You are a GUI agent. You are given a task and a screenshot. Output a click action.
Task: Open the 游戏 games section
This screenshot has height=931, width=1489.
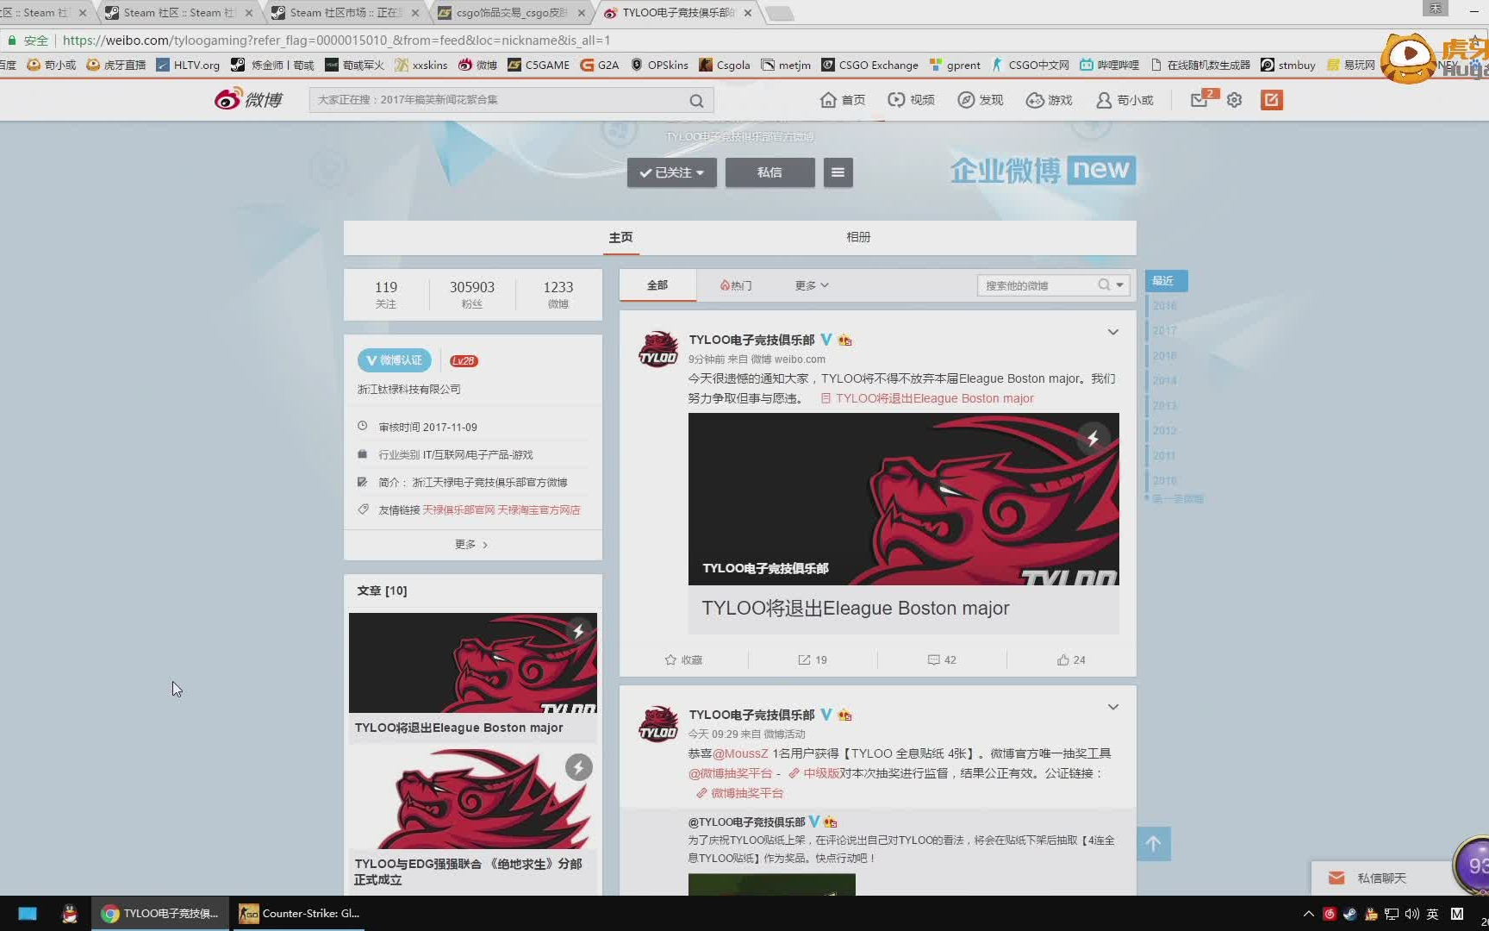1049,100
